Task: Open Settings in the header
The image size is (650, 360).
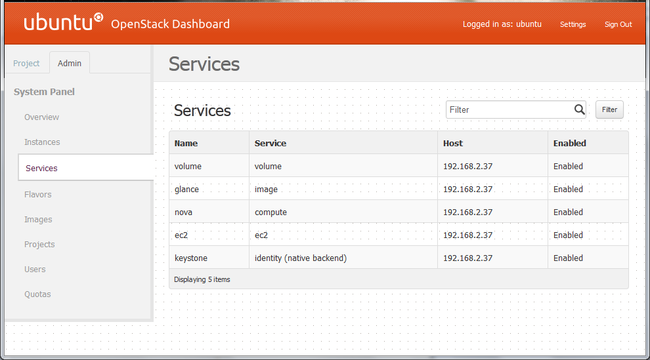Action: coord(573,24)
